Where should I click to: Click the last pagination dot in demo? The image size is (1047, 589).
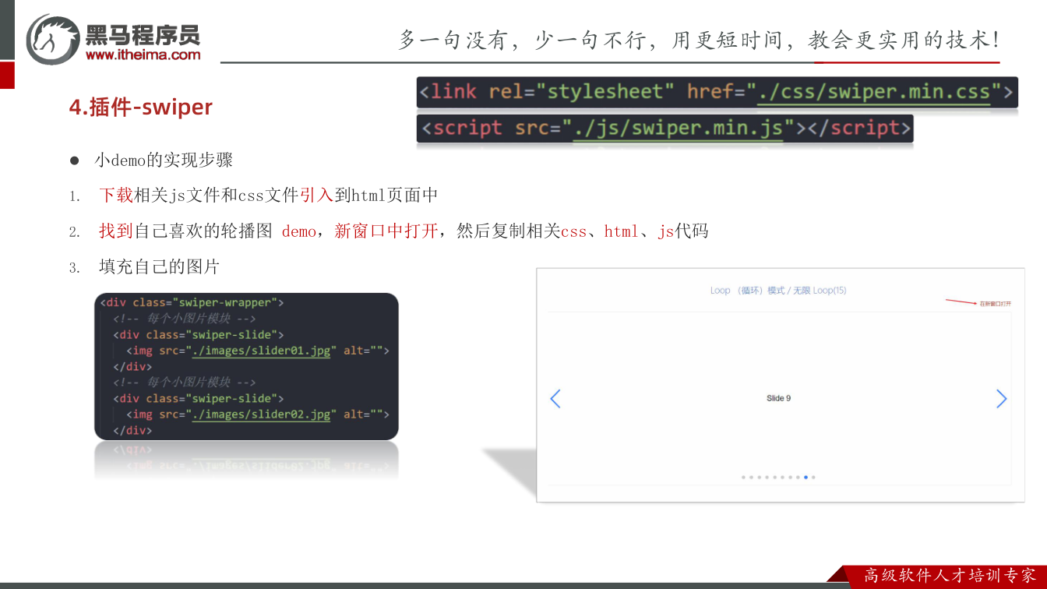click(813, 477)
